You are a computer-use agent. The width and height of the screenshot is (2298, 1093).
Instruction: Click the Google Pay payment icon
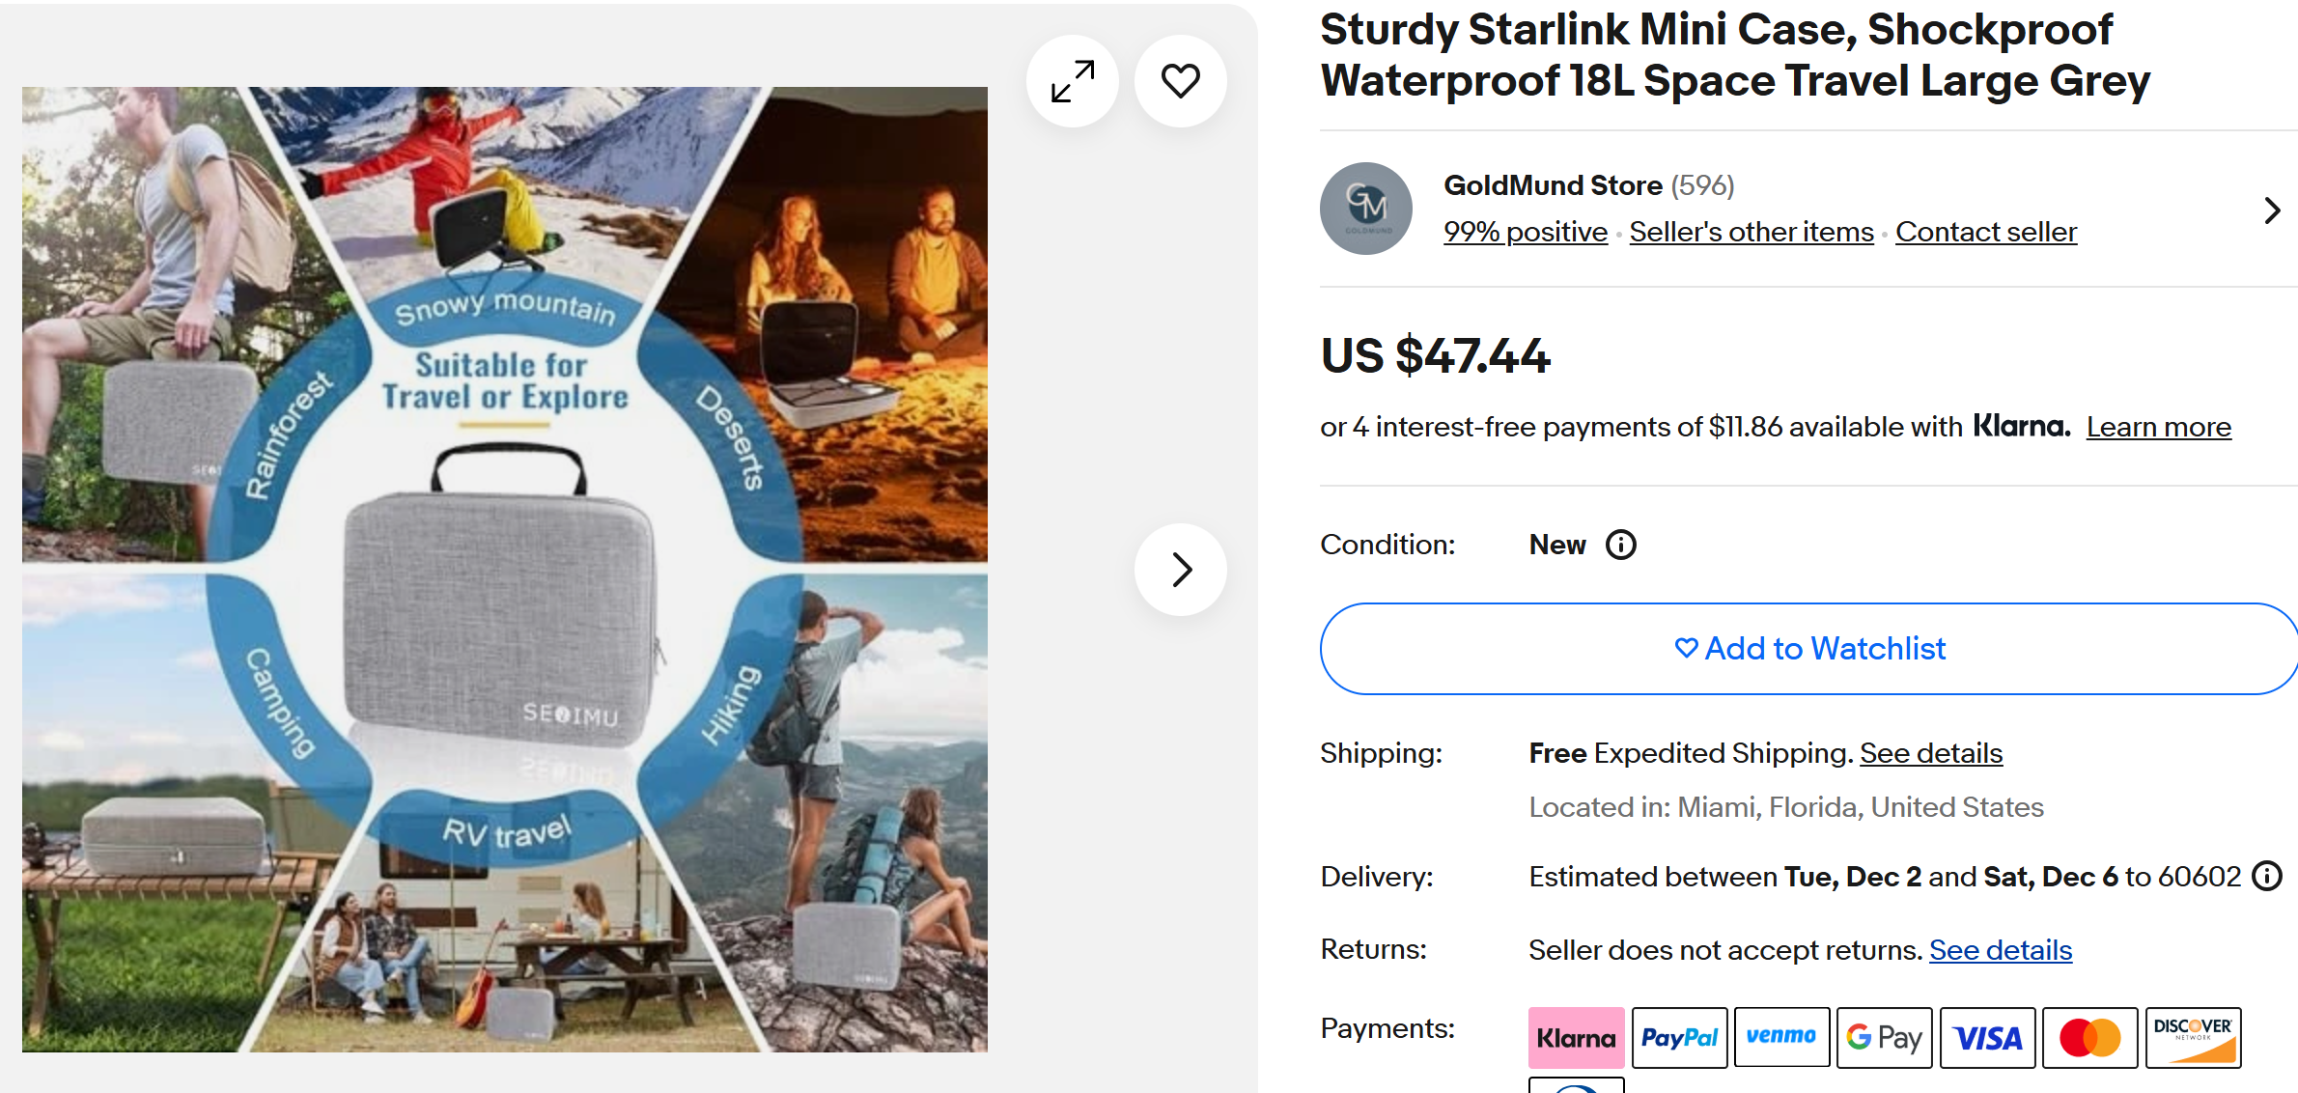click(x=1884, y=1038)
